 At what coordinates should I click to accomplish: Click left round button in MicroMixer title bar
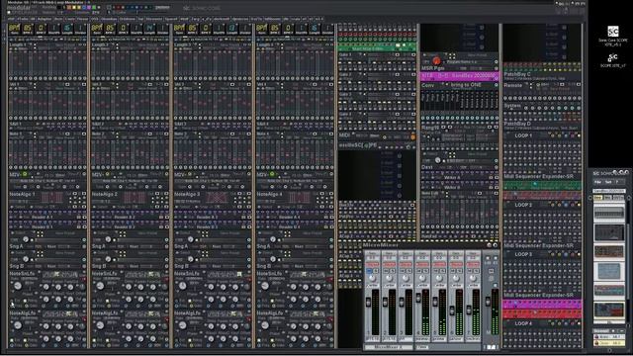point(490,245)
